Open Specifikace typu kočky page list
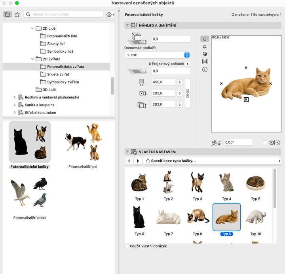Viewport: 285px width, 274px height. 212,161
